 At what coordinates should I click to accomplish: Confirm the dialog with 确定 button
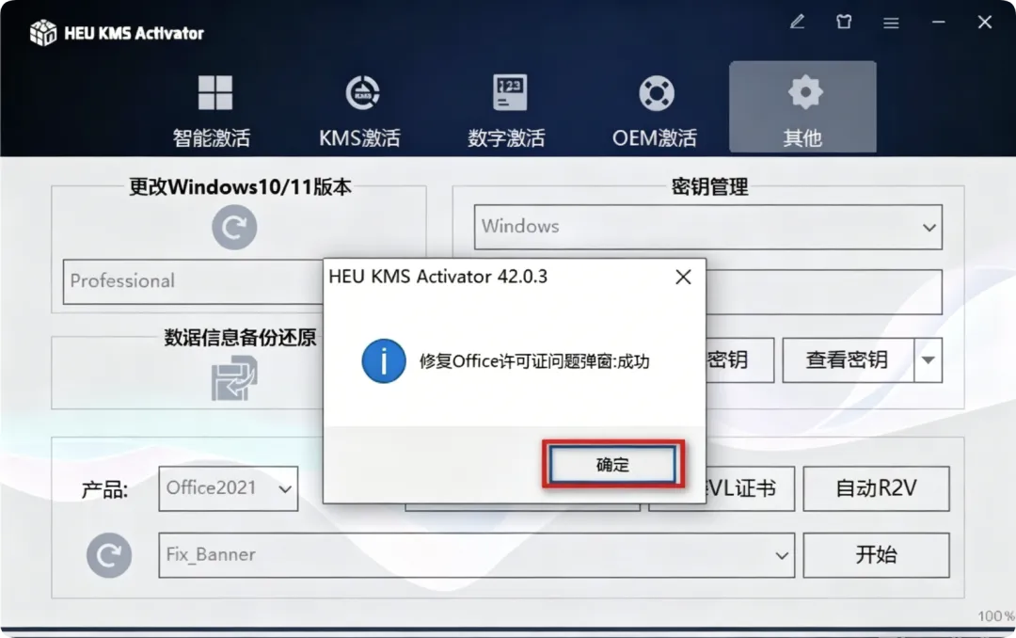(x=612, y=464)
